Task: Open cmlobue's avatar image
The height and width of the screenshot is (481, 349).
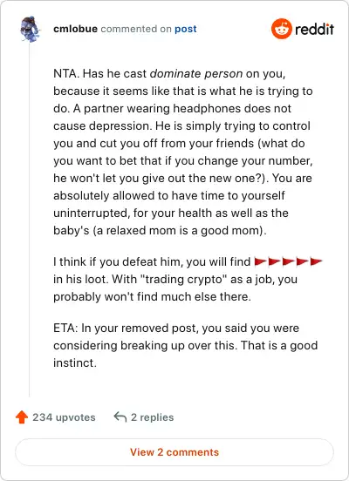Action: [30, 29]
